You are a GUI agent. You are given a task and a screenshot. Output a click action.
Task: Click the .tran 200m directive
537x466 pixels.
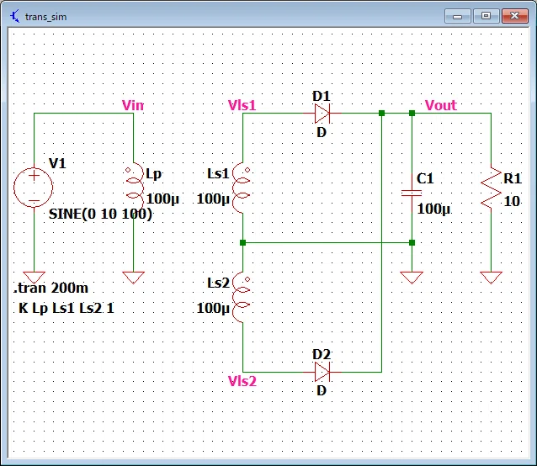[51, 288]
